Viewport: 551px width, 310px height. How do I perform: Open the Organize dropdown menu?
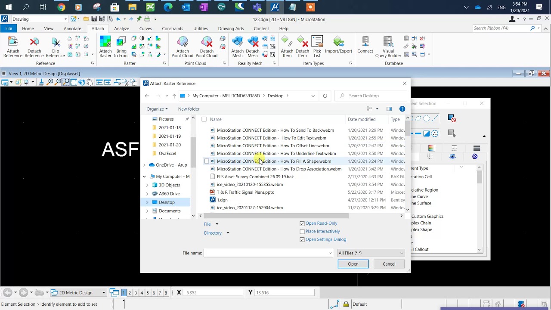(157, 109)
